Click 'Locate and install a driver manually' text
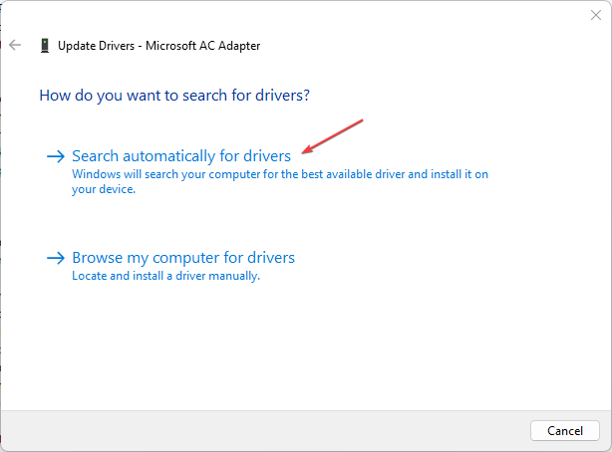The width and height of the screenshot is (612, 452). pyautogui.click(x=165, y=276)
